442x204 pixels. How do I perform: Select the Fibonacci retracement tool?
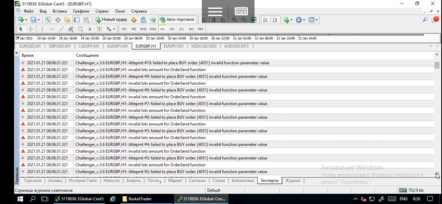pos(81,29)
